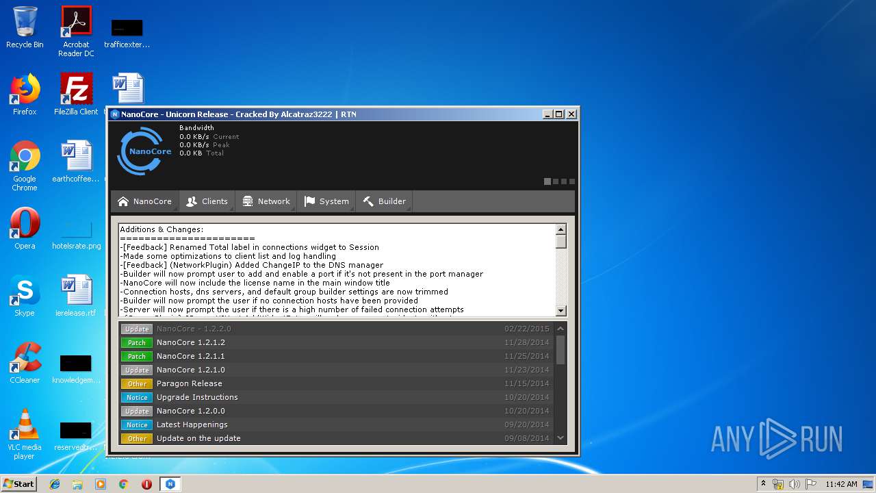
Task: Click the news list scrollbar thumb
Action: [561, 349]
